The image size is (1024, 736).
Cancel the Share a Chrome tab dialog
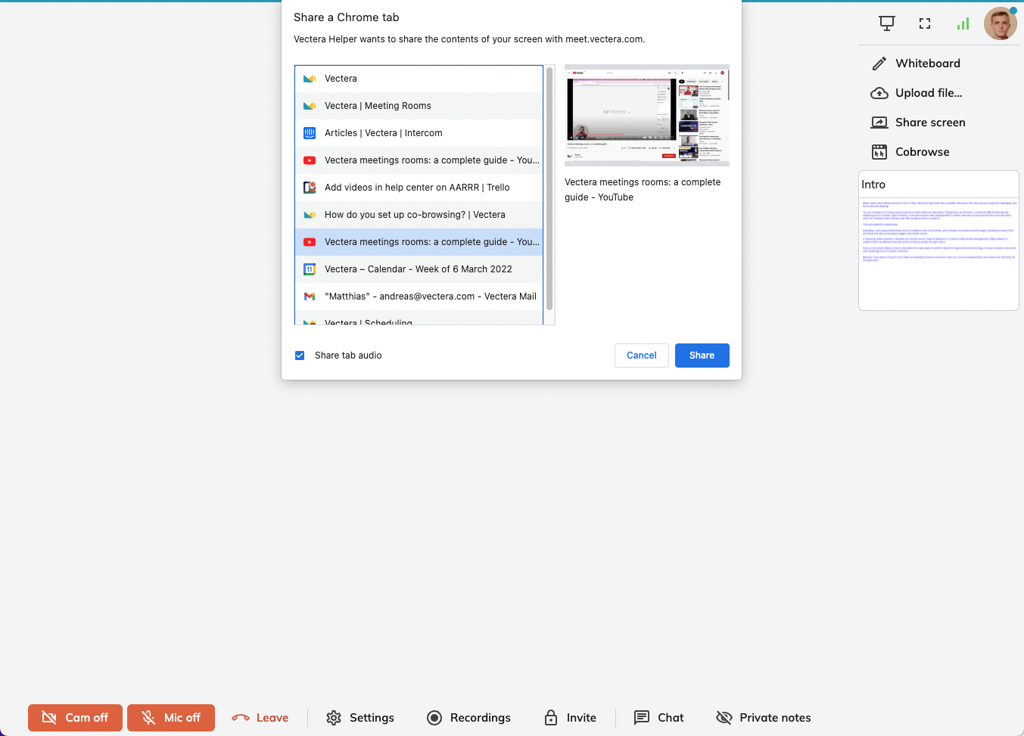pyautogui.click(x=642, y=356)
